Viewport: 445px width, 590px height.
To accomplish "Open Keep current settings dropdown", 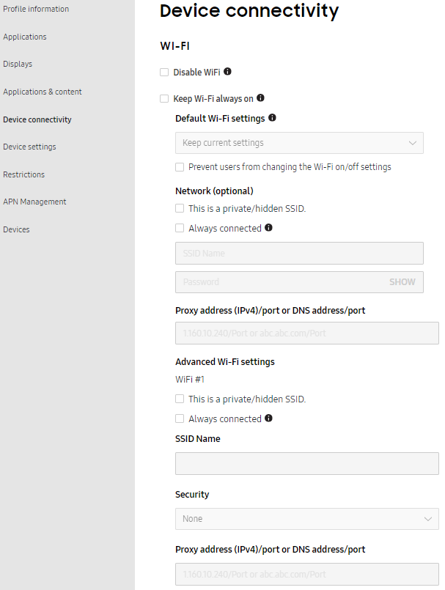I will (x=299, y=143).
